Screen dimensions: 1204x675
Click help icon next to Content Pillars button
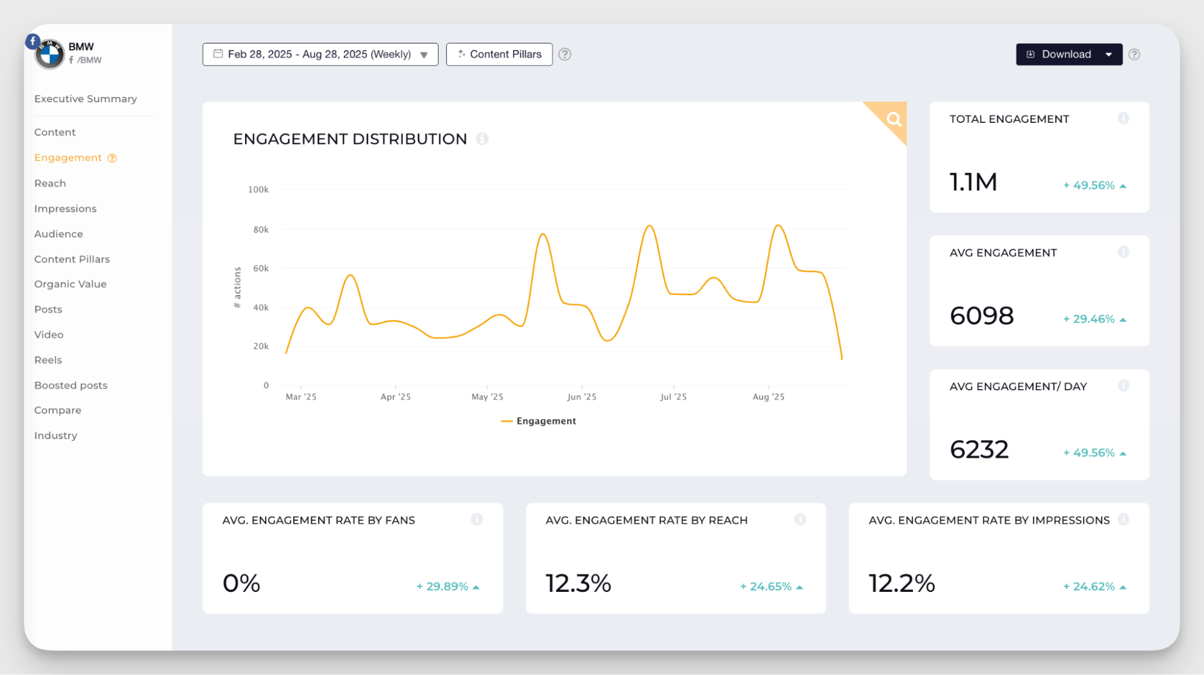pyautogui.click(x=564, y=54)
